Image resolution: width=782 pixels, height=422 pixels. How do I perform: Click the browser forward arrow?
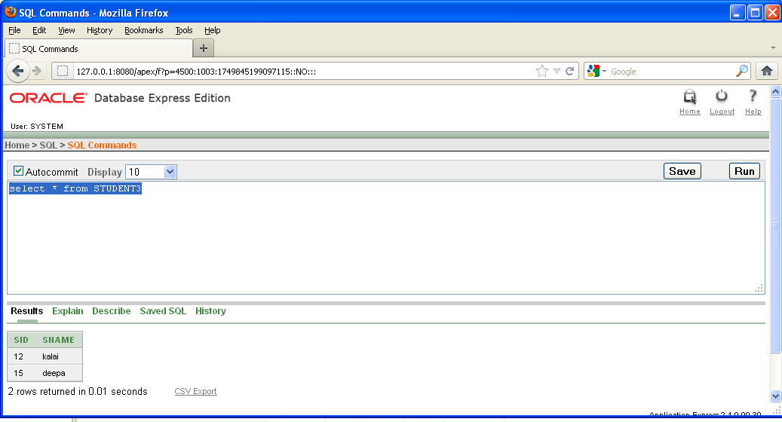pos(37,72)
